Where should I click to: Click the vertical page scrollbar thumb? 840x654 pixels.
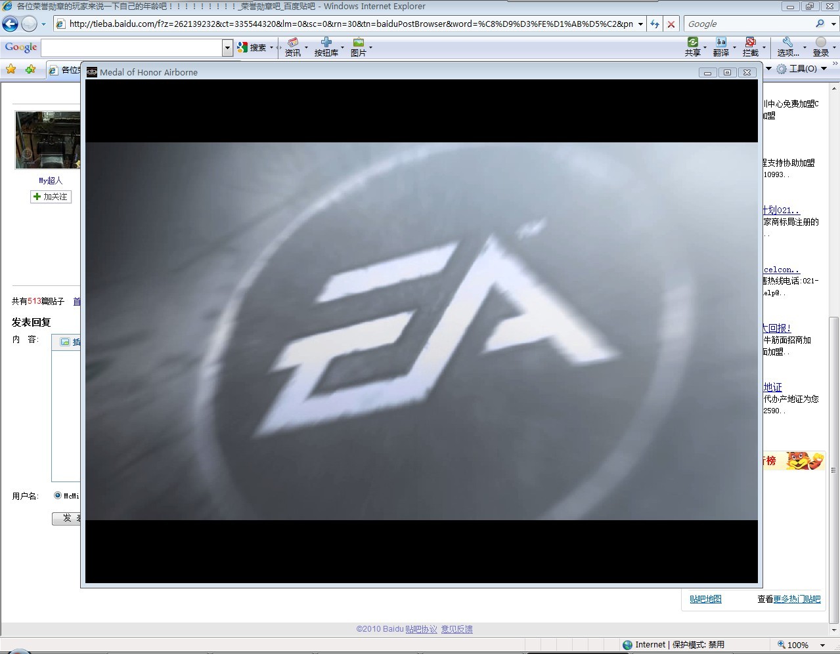click(x=834, y=469)
